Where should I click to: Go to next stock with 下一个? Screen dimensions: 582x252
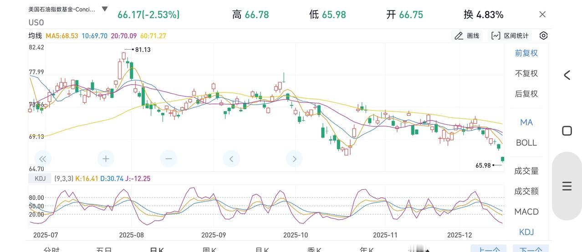531,249
